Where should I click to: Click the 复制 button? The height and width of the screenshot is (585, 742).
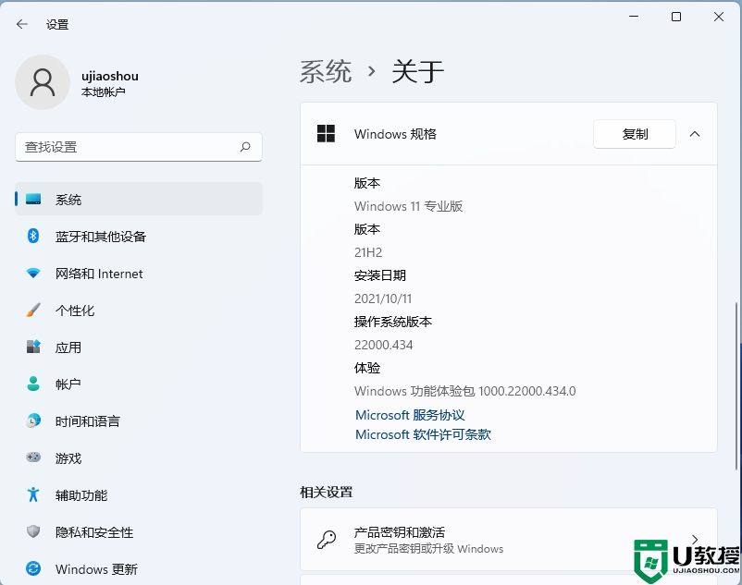(635, 133)
